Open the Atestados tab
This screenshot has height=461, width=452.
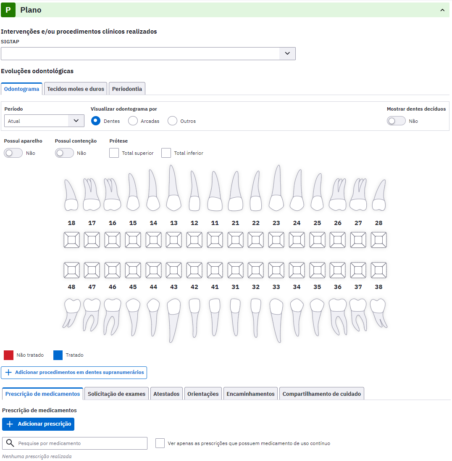tap(166, 394)
